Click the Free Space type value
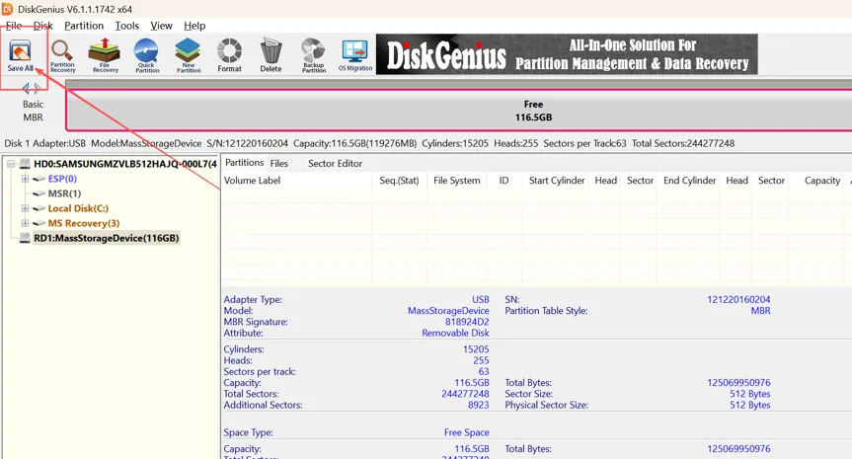Image resolution: width=852 pixels, height=459 pixels. point(466,432)
